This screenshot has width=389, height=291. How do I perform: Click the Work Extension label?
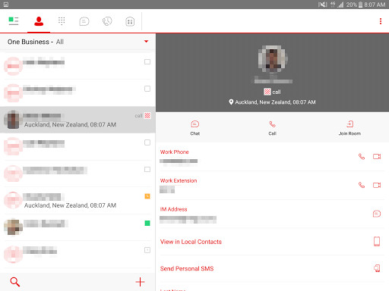pos(179,180)
